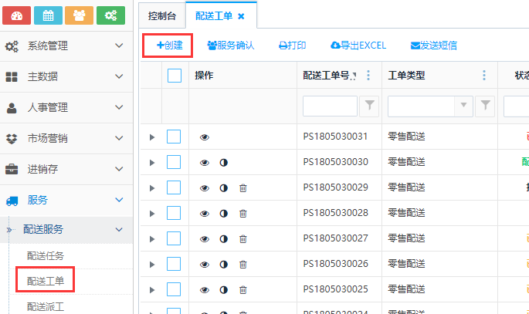Delete order PS1805030029 with trash icon

point(242,188)
